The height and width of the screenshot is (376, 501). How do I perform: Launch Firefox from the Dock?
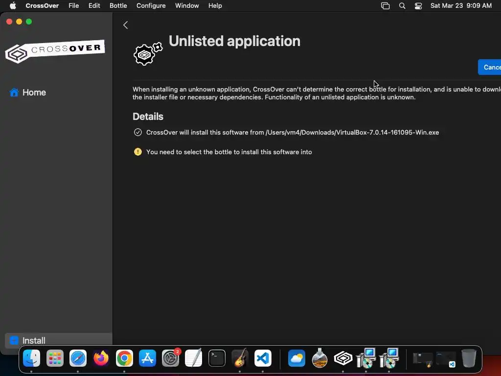pos(101,358)
